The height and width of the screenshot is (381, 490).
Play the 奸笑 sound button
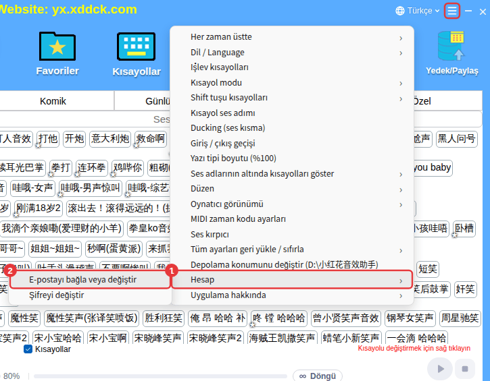point(465,289)
